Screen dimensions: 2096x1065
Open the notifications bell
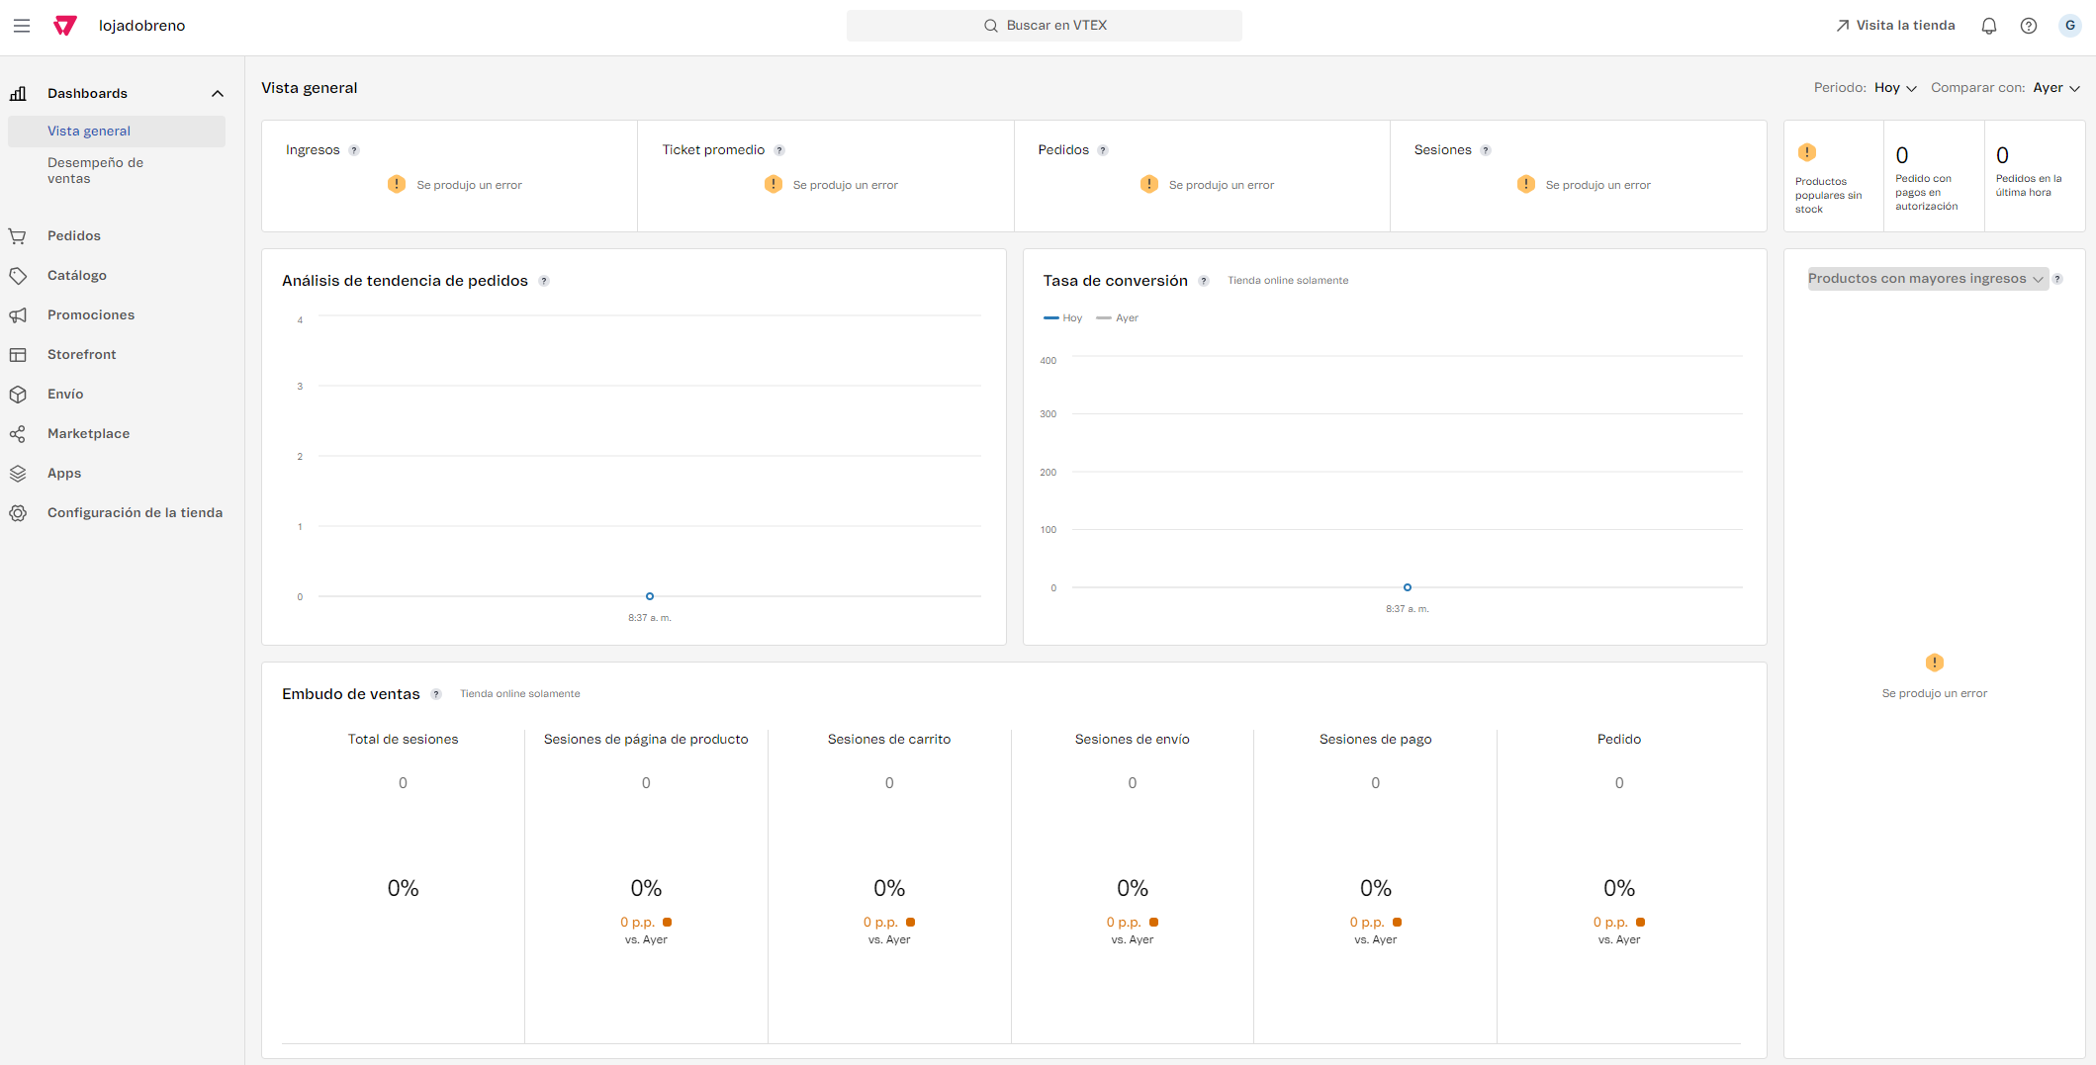(1988, 26)
